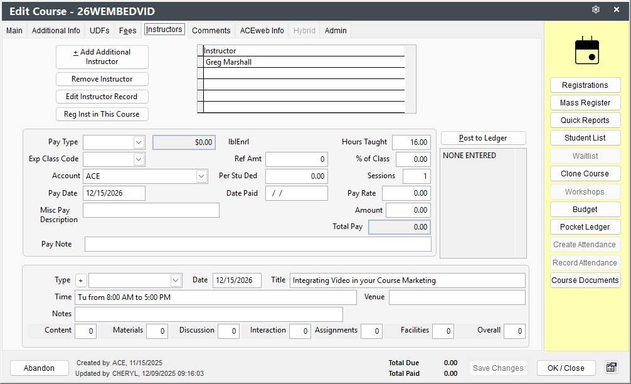631x384 pixels.
Task: Click row selector beside Greg Marshall
Action: click(x=200, y=62)
